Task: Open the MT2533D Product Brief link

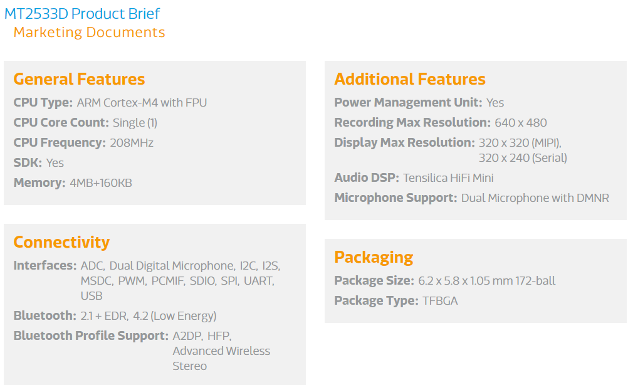Action: click(81, 14)
